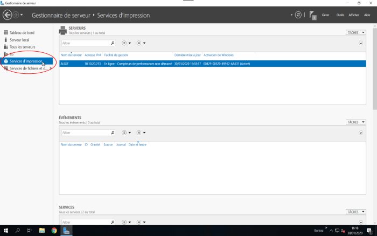
Task: Collapse the Serveurs filter panel chevron
Action: point(361,42)
